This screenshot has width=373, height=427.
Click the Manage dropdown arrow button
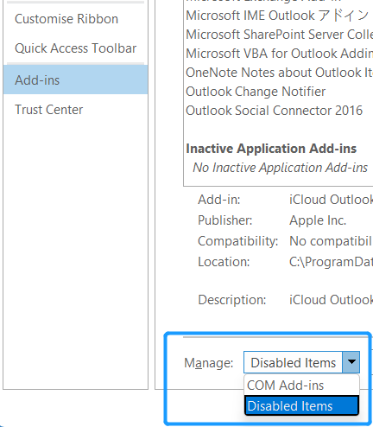point(351,362)
